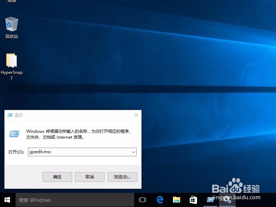Image resolution: width=276 pixels, height=207 pixels.
Task: Open Task View on the taskbar
Action: [x=142, y=200]
